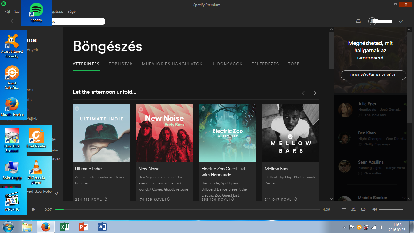
Task: Toggle repeat mode
Action: point(363,209)
